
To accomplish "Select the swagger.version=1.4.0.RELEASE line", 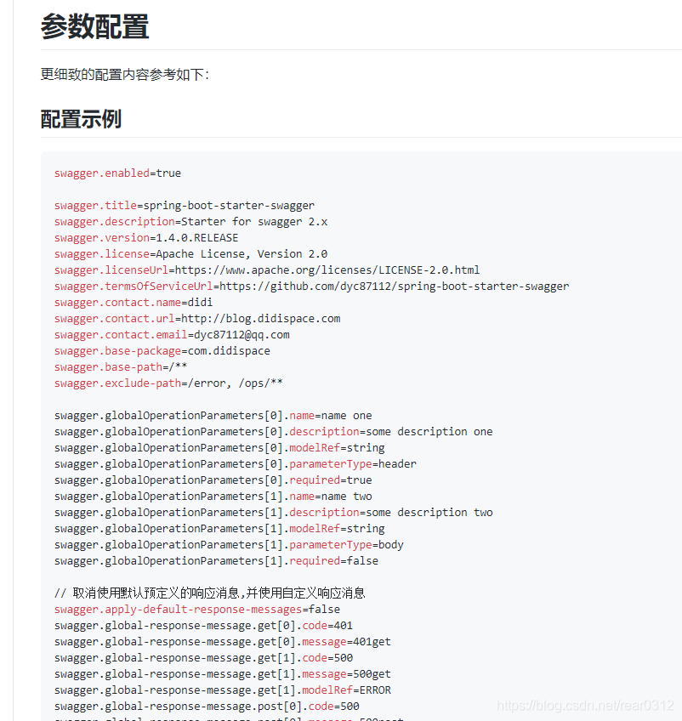I will coord(145,237).
